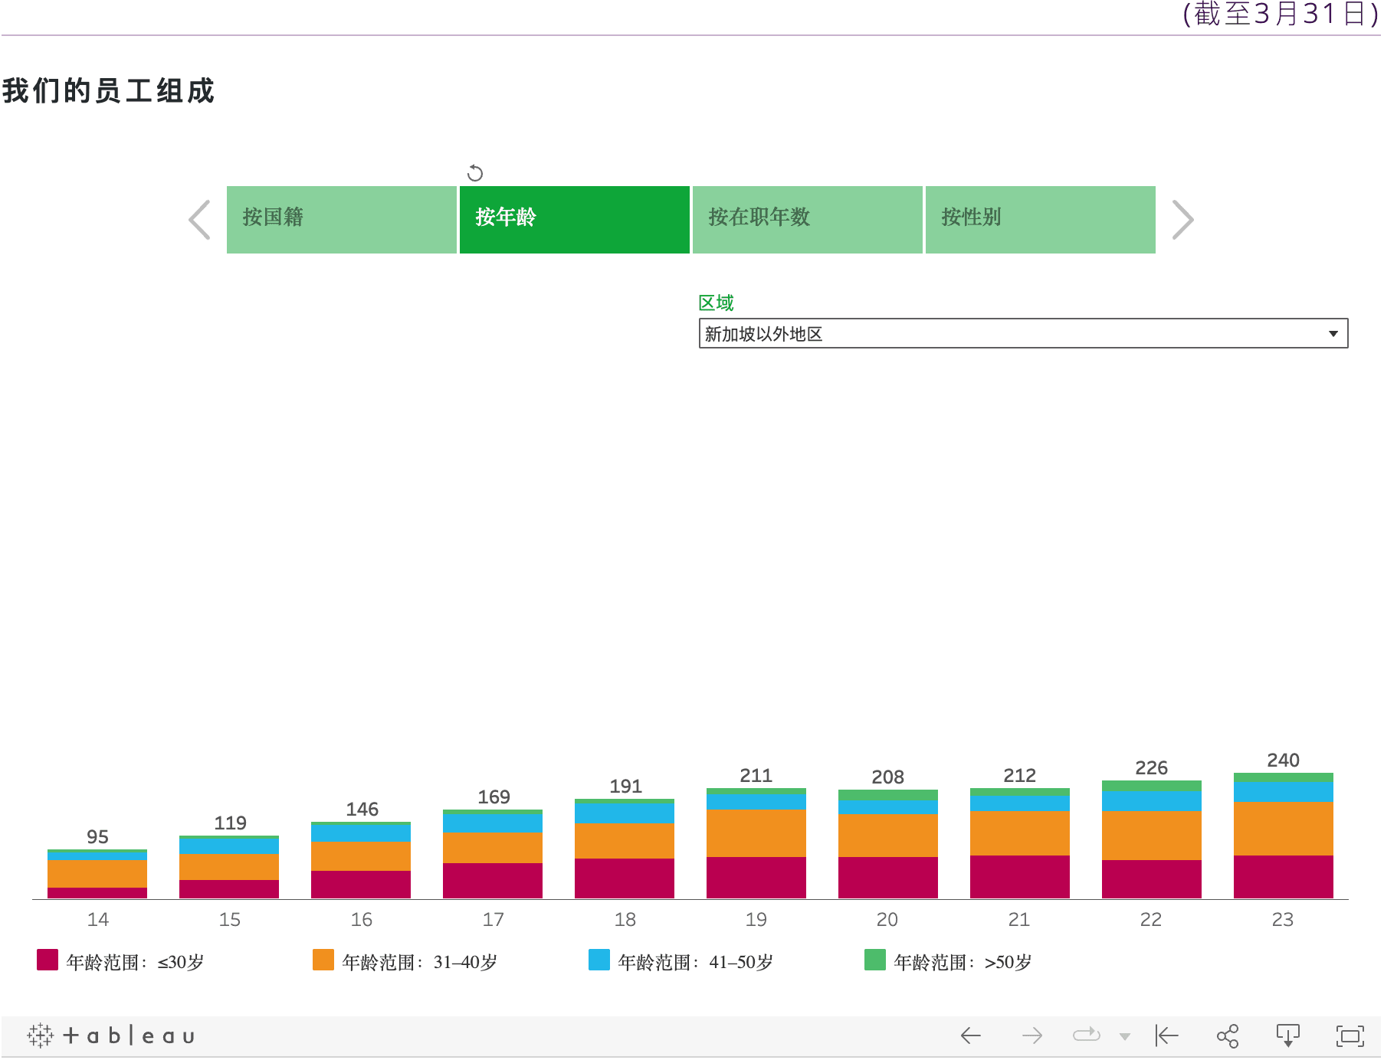Viewport: 1384px width, 1060px height.
Task: Click the total label 240
Action: 1284,761
